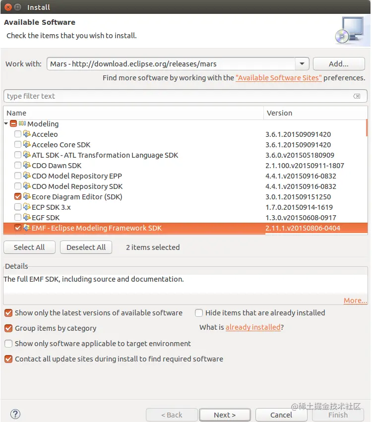Image resolution: width=372 pixels, height=422 pixels.
Task: Click the Modeling category icon
Action: pyautogui.click(x=22, y=124)
